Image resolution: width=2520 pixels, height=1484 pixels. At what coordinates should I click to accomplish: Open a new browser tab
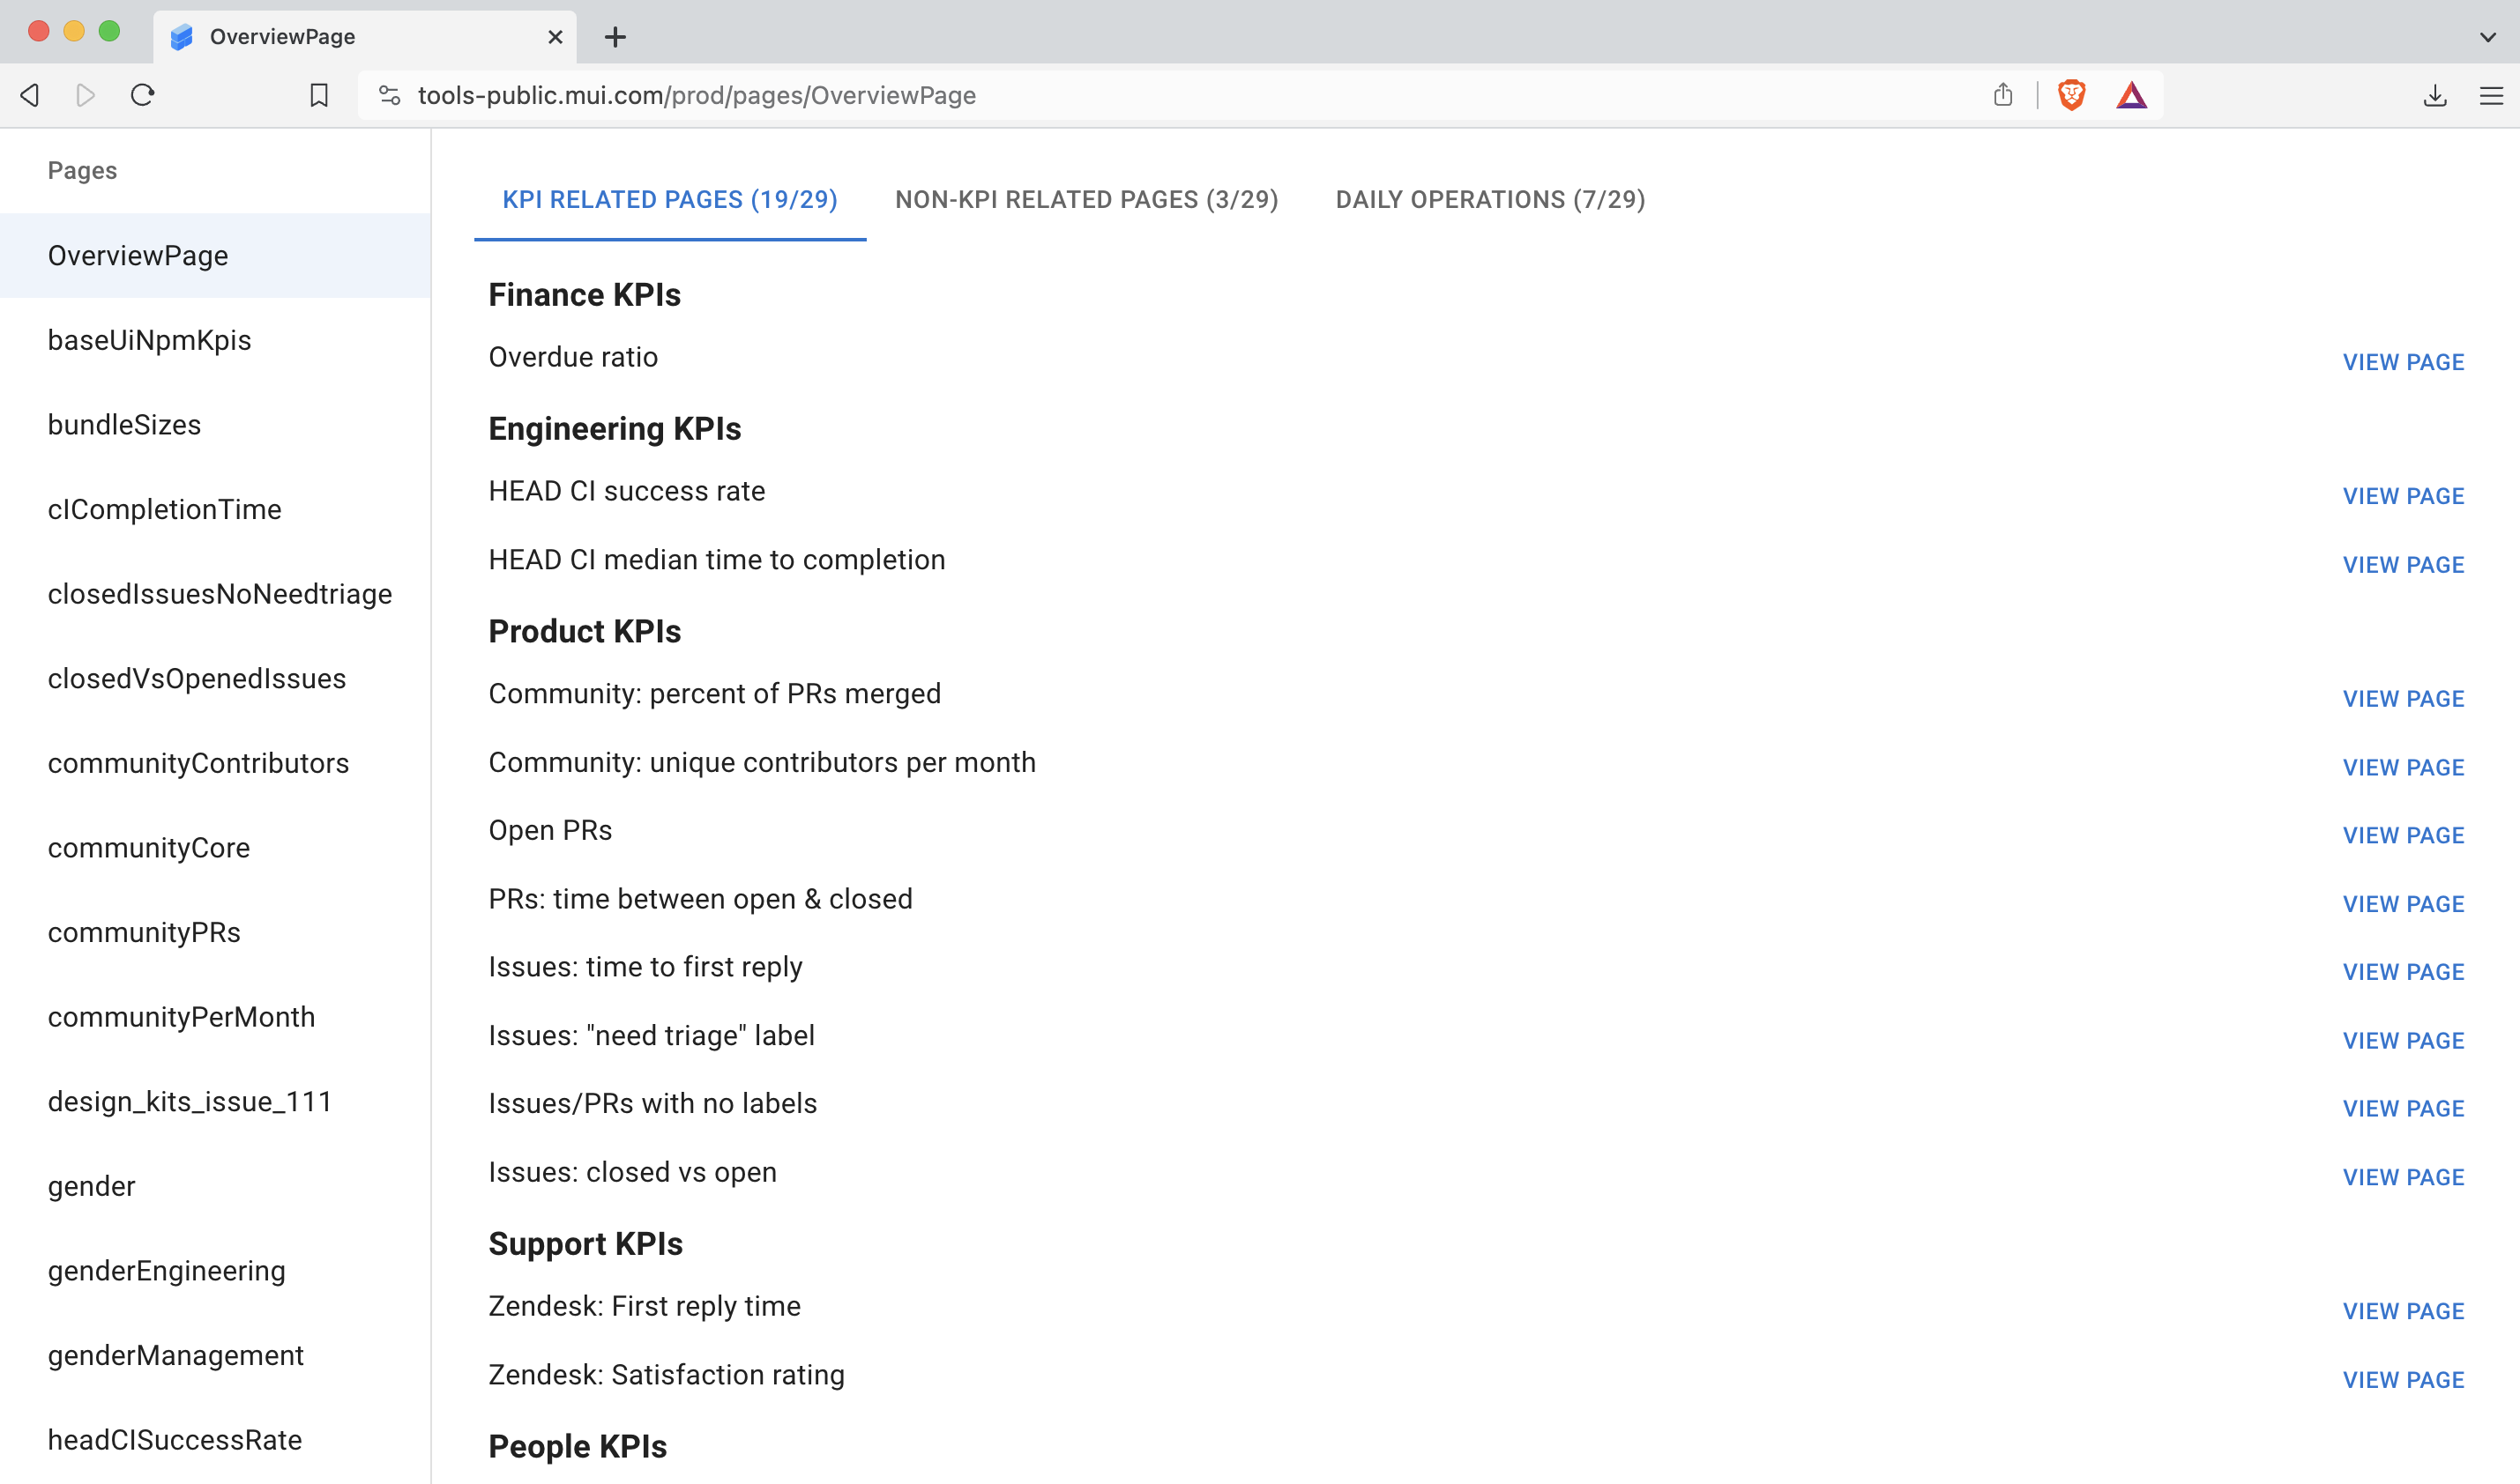click(x=615, y=37)
